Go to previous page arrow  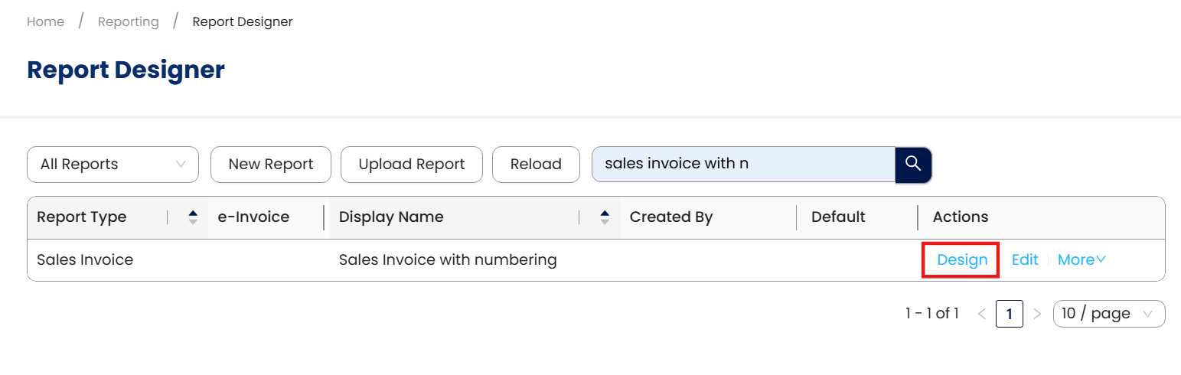982,314
